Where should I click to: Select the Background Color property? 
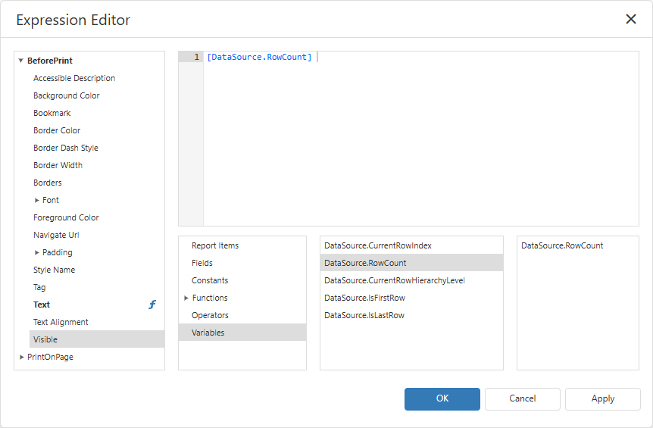click(x=66, y=95)
